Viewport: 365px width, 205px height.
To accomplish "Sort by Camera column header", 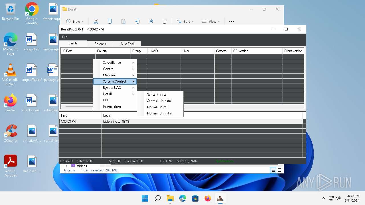I will point(223,51).
